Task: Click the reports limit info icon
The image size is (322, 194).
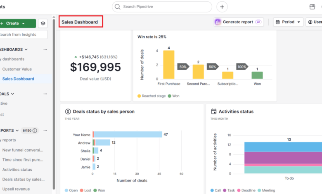Action: click(35, 130)
